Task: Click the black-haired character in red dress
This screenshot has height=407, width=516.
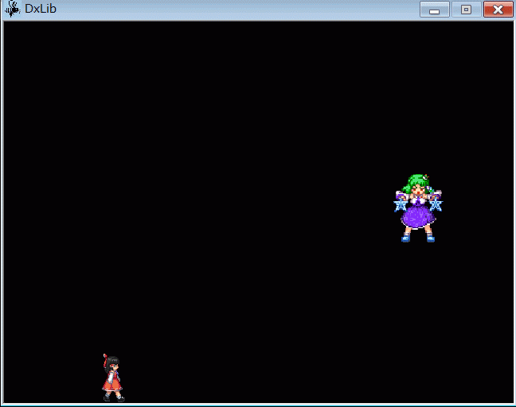Action: click(113, 378)
